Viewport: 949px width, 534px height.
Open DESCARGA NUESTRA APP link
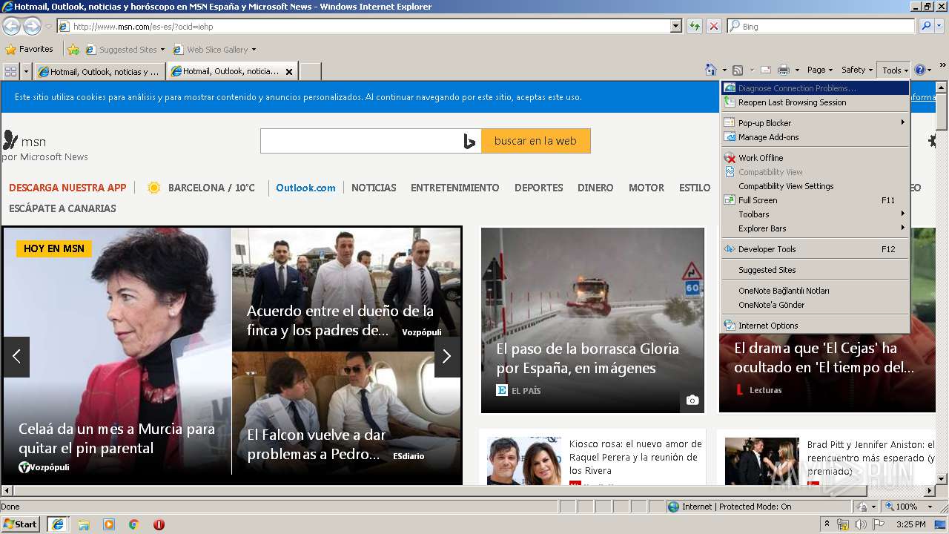pyautogui.click(x=67, y=188)
